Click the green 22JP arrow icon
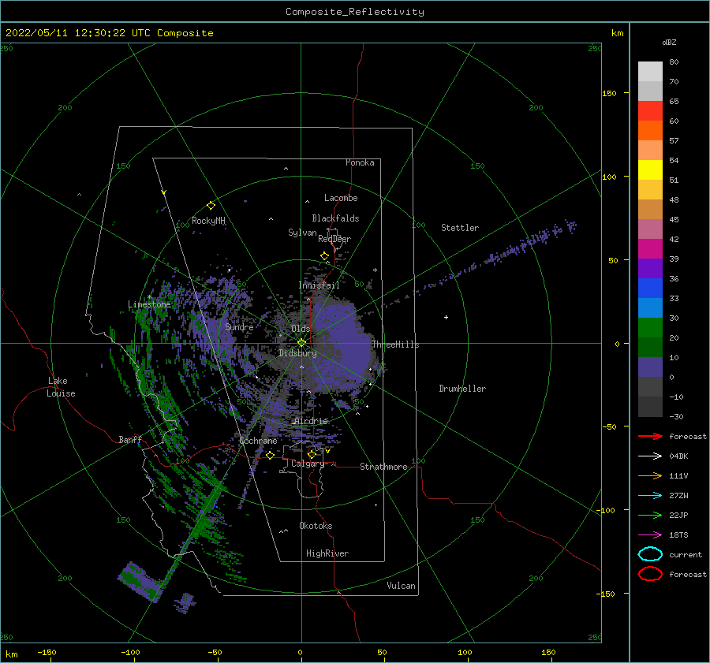This screenshot has height=663, width=710. [650, 515]
